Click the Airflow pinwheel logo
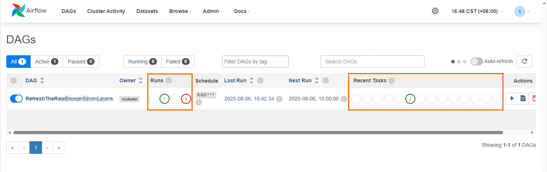The height and width of the screenshot is (172, 547). tap(18, 11)
